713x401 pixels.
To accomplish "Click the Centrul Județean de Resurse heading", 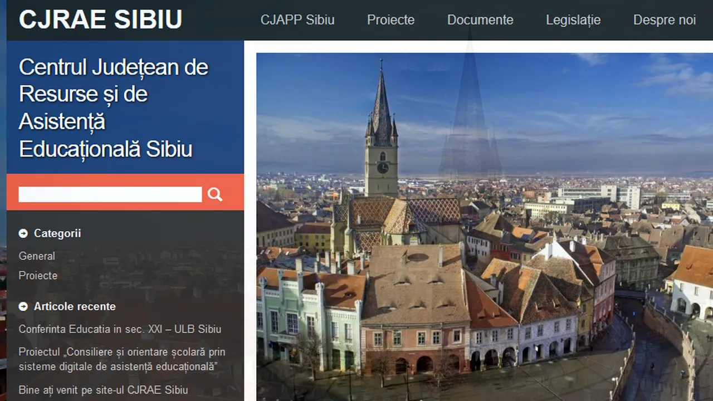I will tap(113, 108).
